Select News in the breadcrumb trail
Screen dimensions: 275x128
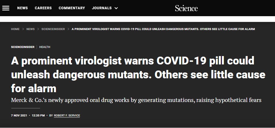[x=30, y=29]
